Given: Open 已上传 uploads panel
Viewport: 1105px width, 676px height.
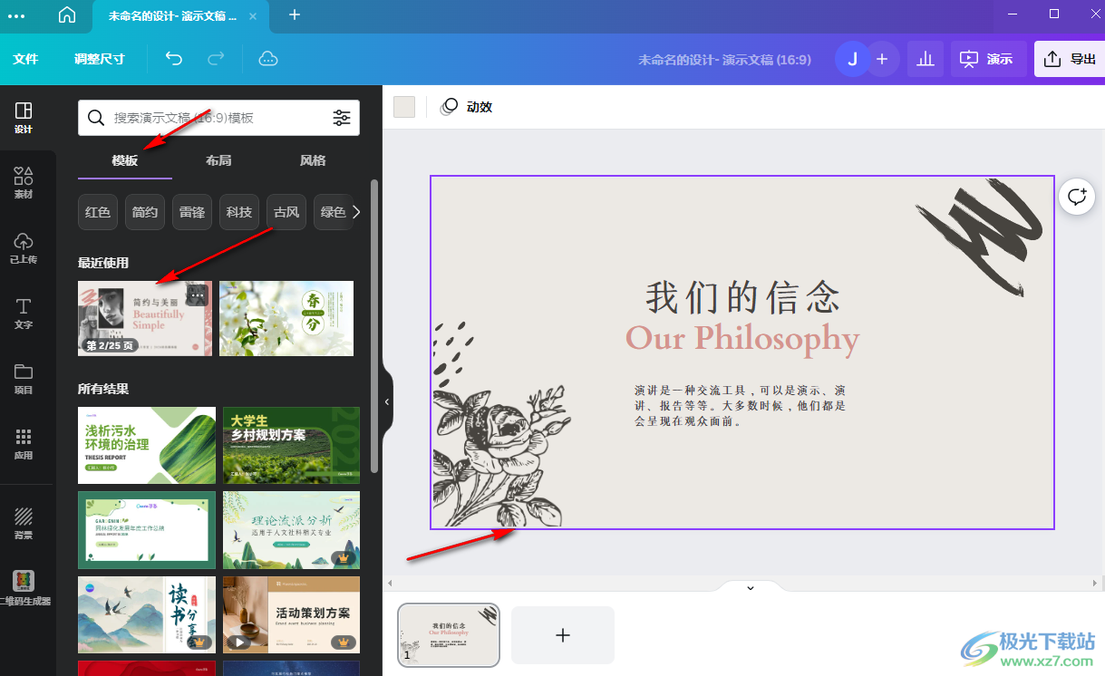Looking at the screenshot, I should 24,248.
